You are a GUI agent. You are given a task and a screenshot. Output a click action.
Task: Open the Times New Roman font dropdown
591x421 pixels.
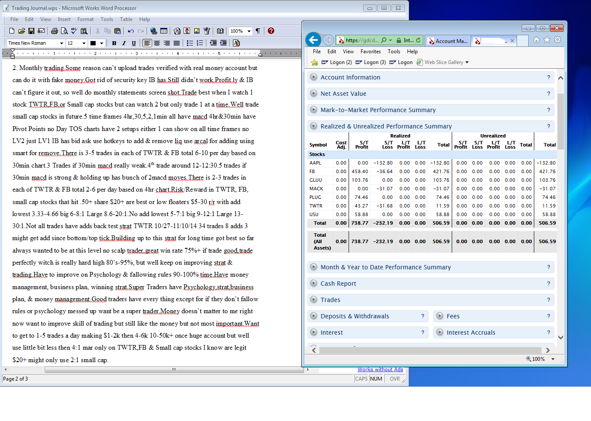point(61,43)
